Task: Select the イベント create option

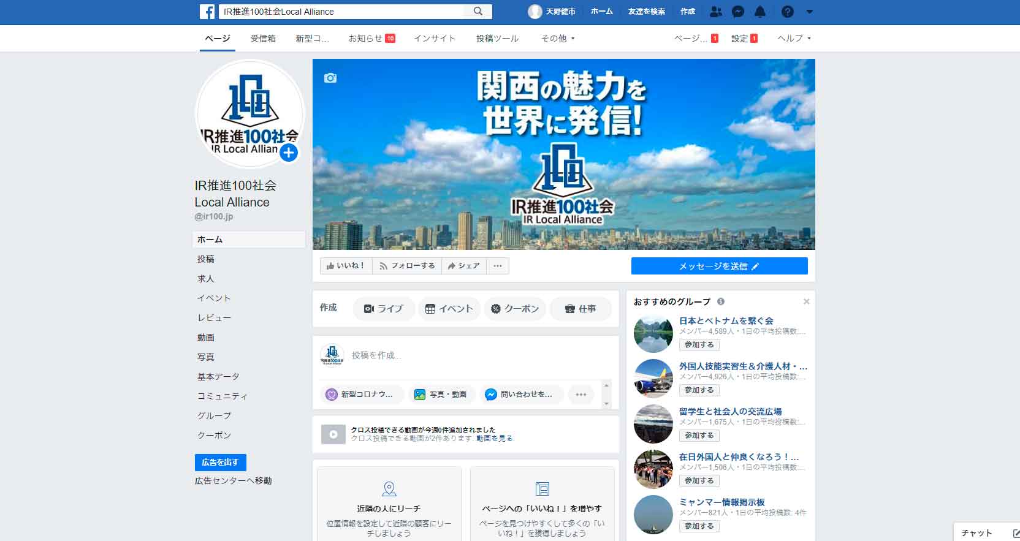Action: (x=449, y=309)
